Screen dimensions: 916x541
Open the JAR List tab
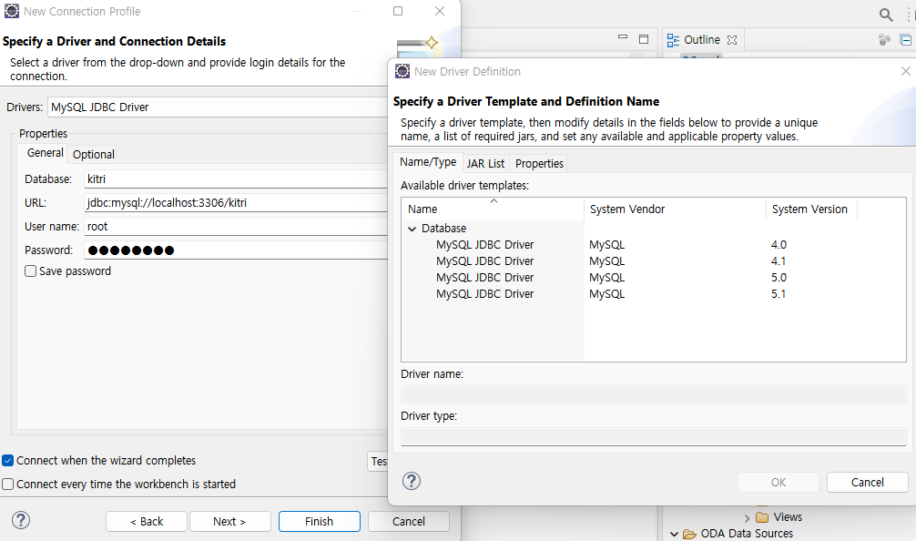(x=485, y=164)
